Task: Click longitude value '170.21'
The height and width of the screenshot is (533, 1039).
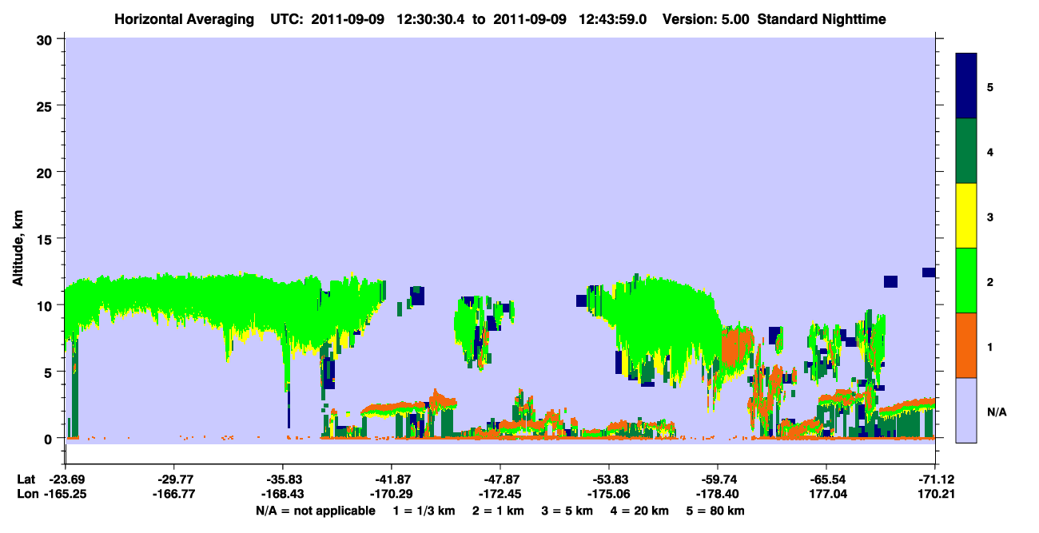Action: 935,494
